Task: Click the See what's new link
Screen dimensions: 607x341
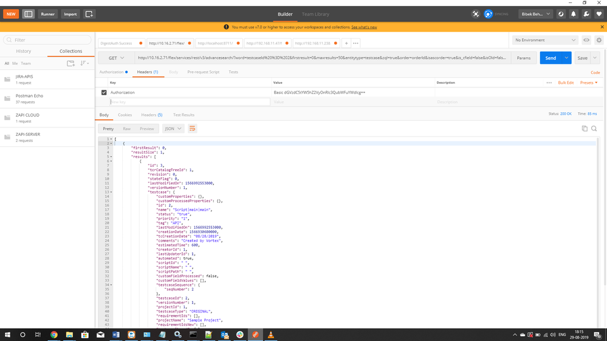Action: tap(364, 27)
